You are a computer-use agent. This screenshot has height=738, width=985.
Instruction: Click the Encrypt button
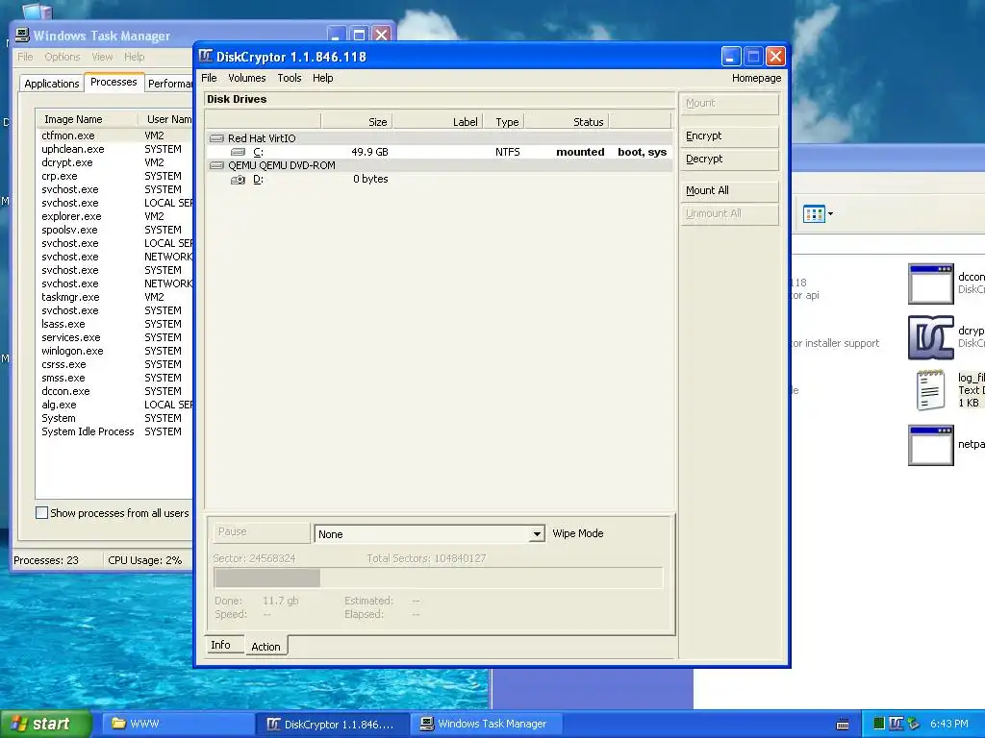pos(729,136)
